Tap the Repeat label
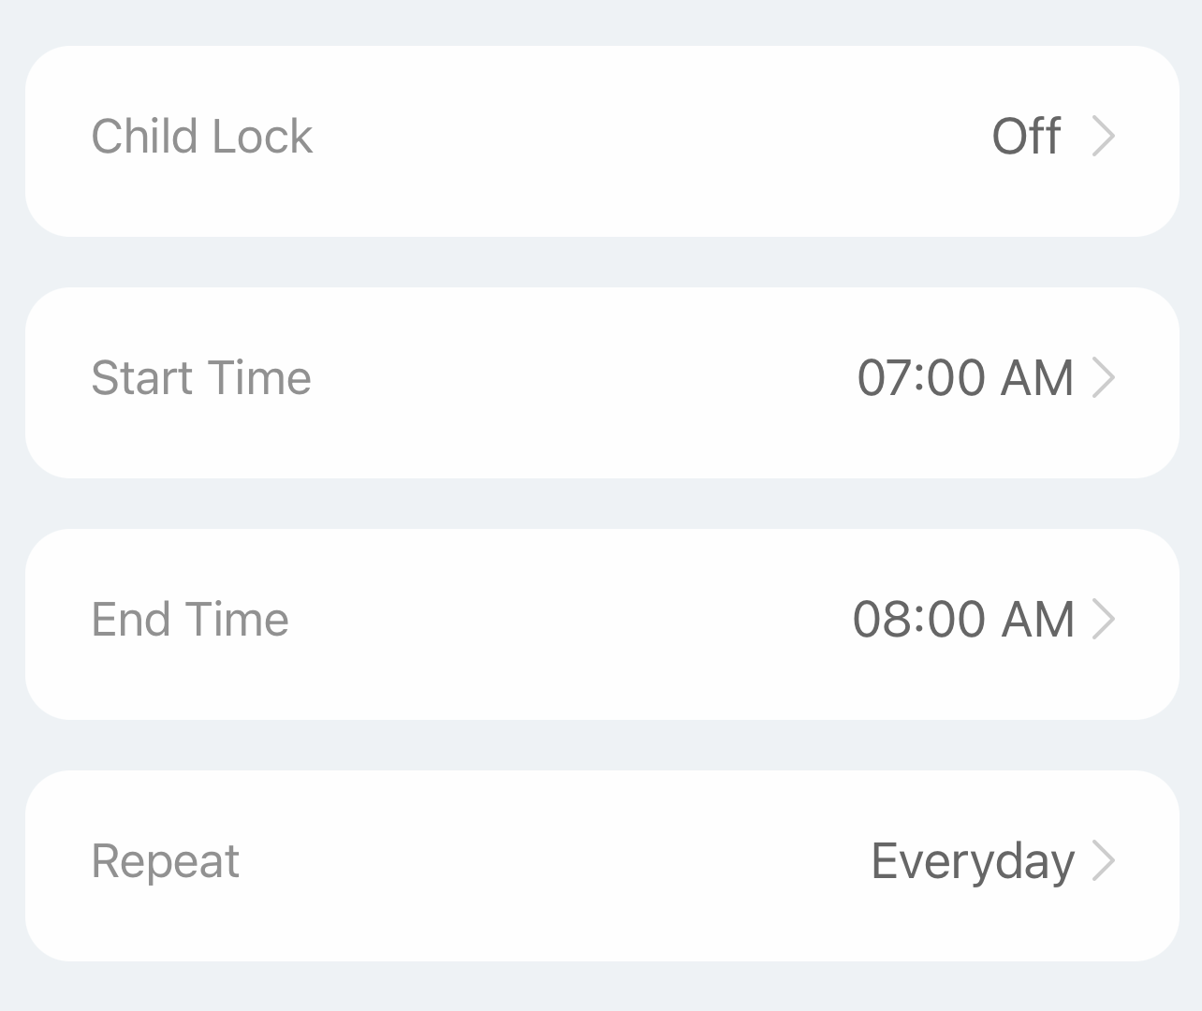1202x1011 pixels. click(165, 861)
